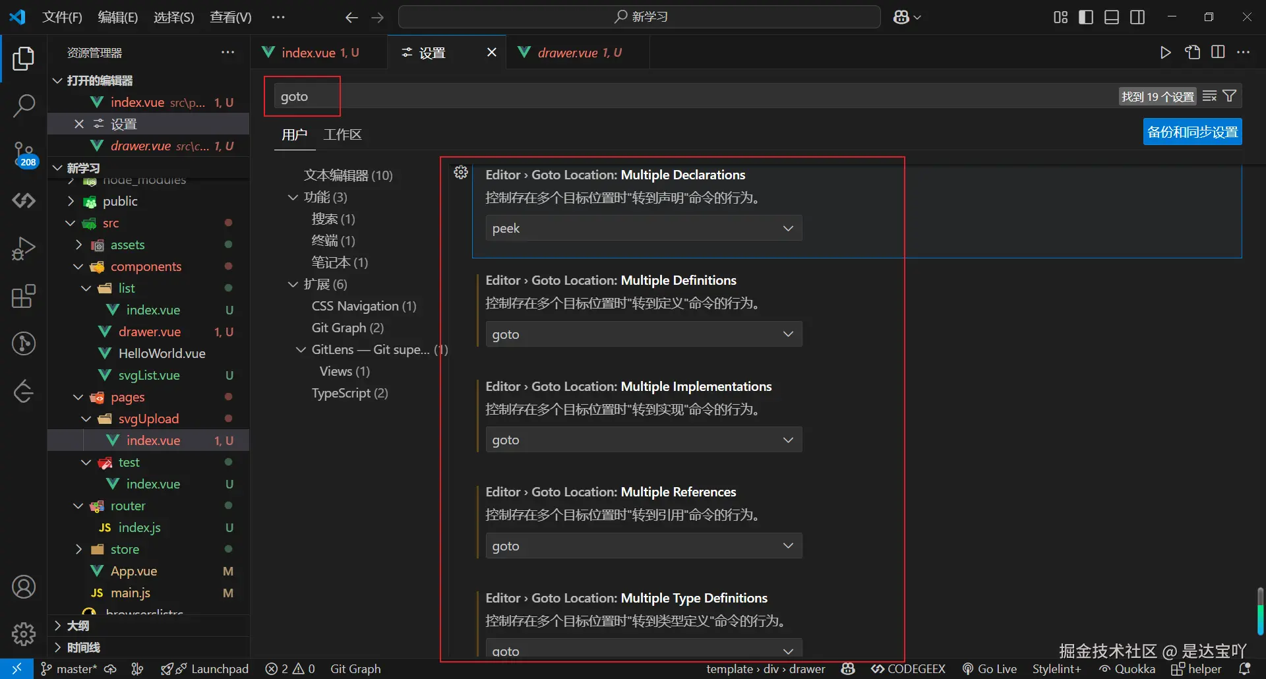
Task: Expand the 大纲 outline section
Action: click(58, 626)
